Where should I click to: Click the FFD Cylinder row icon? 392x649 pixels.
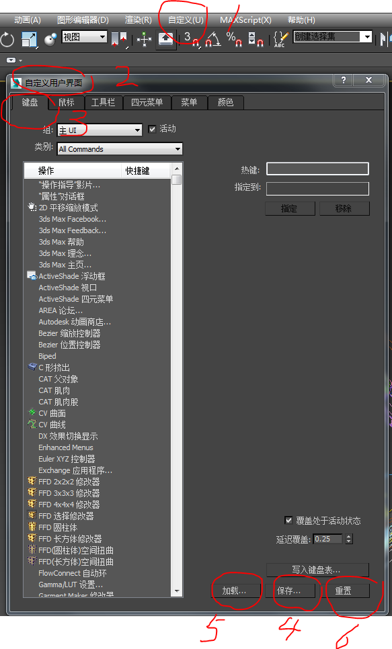32,527
